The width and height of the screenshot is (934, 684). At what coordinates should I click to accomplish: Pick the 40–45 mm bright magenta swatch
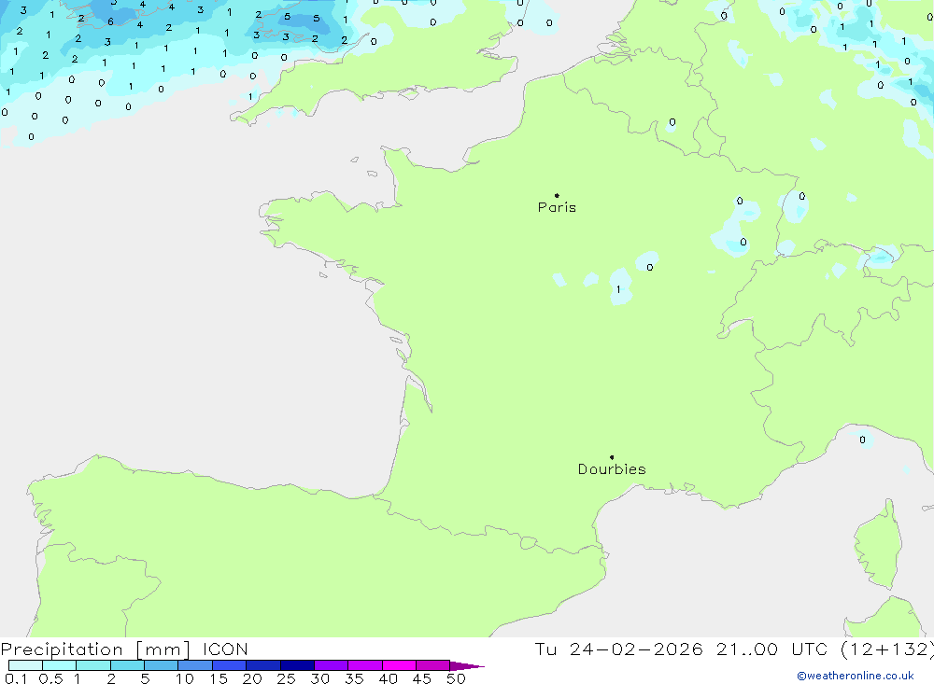click(399, 665)
